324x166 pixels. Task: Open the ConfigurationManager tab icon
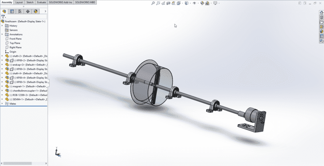pyautogui.click(x=20, y=11)
